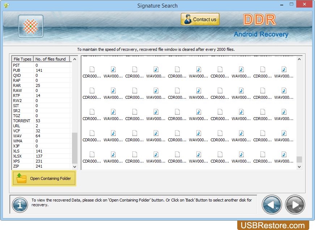The image size is (315, 230).
Task: Select the URL file type row
Action: [41, 126]
